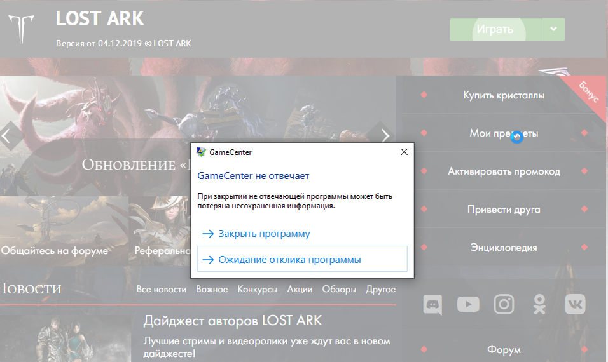Click the Обновление banner title
The height and width of the screenshot is (362, 608).
coord(135,164)
